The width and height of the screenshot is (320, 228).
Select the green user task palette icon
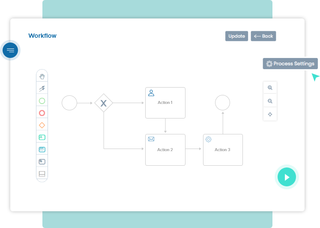click(42, 137)
